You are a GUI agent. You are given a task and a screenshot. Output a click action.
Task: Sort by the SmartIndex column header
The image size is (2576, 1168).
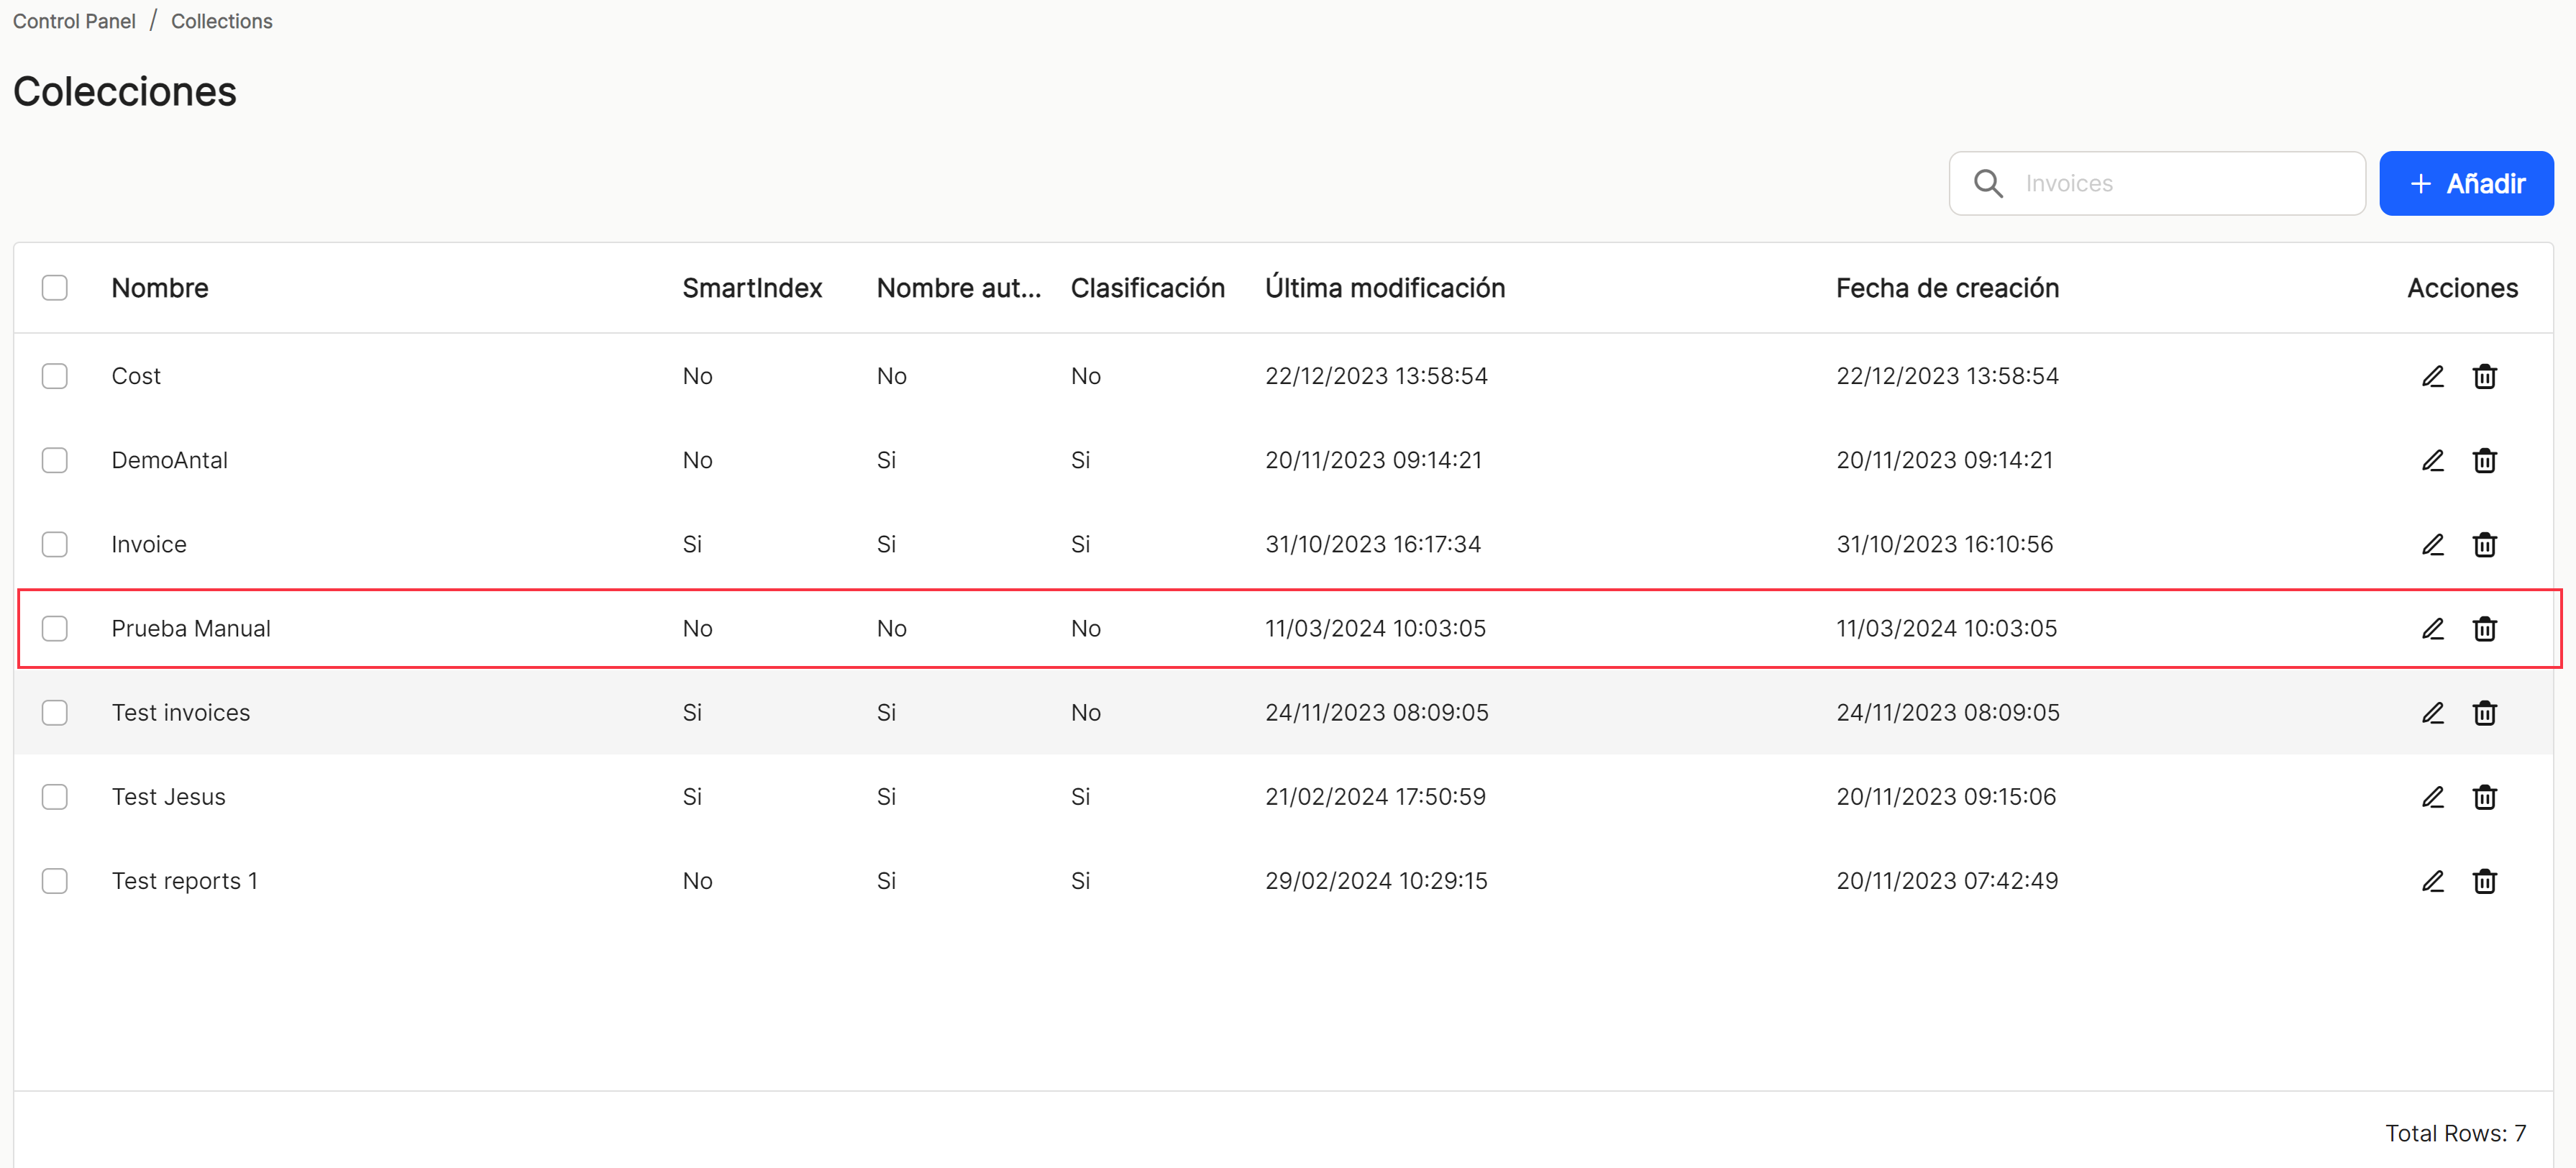(752, 288)
